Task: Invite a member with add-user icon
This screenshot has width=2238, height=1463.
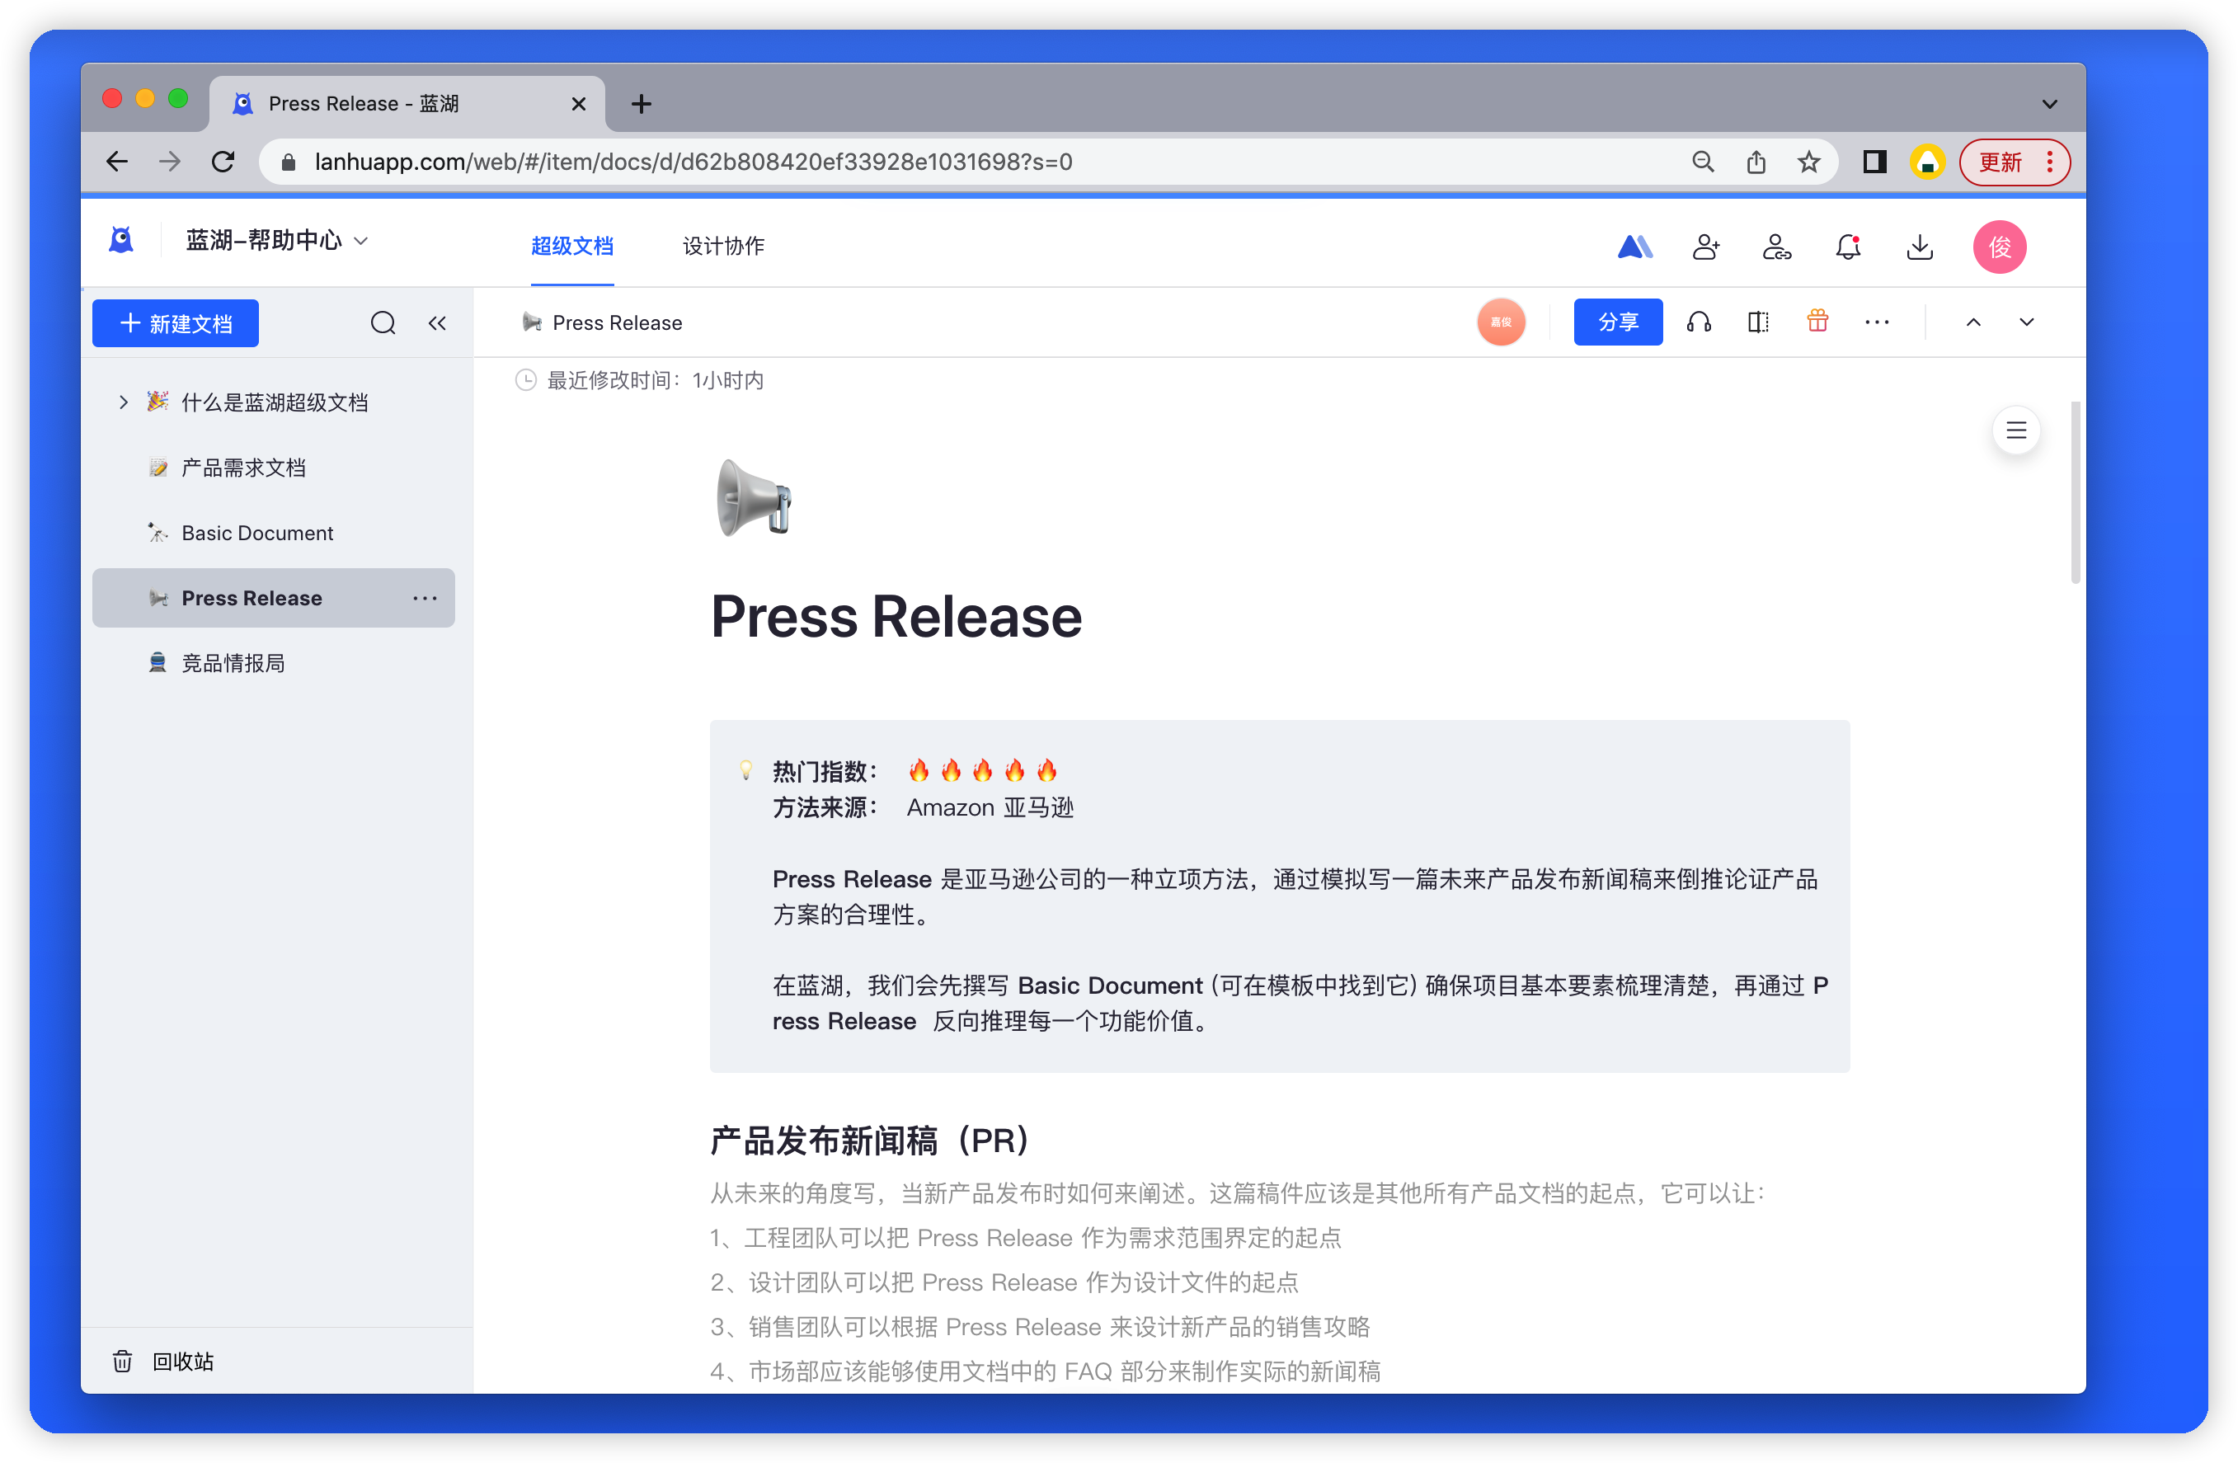Action: pyautogui.click(x=1706, y=247)
